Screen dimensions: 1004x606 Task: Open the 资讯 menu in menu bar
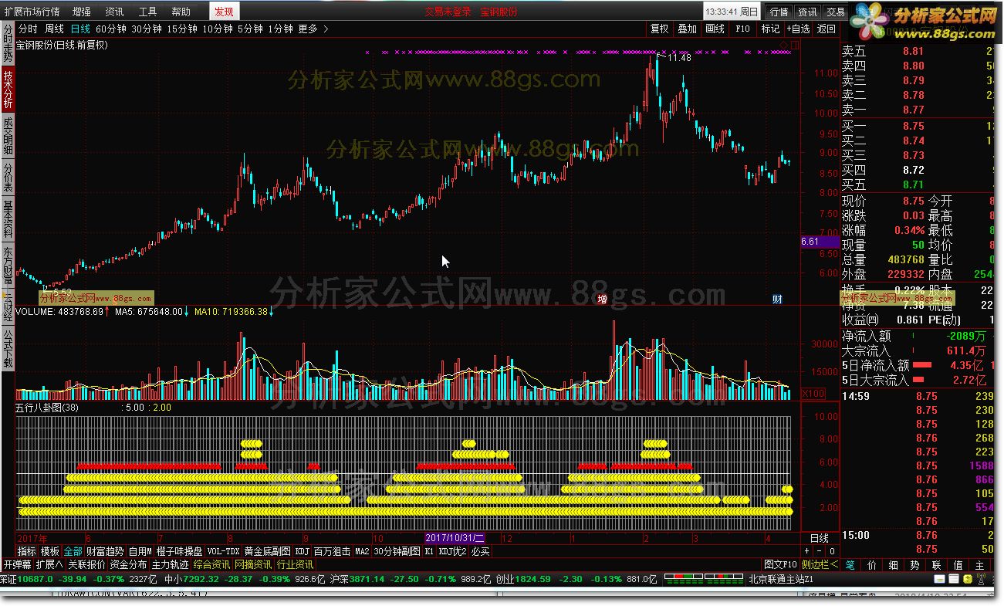(114, 12)
